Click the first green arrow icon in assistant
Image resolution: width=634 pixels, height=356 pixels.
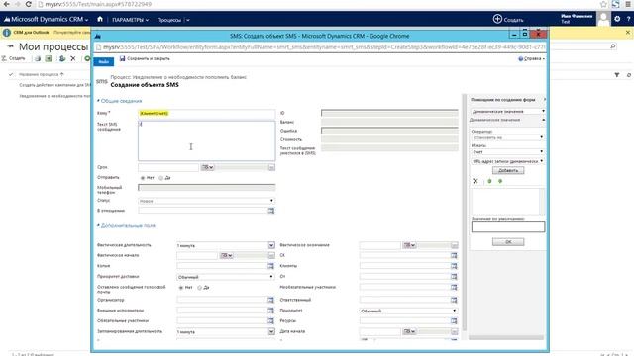pyautogui.click(x=489, y=181)
